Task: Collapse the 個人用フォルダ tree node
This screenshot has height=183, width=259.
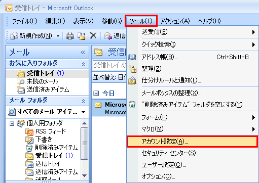Action: (12, 124)
